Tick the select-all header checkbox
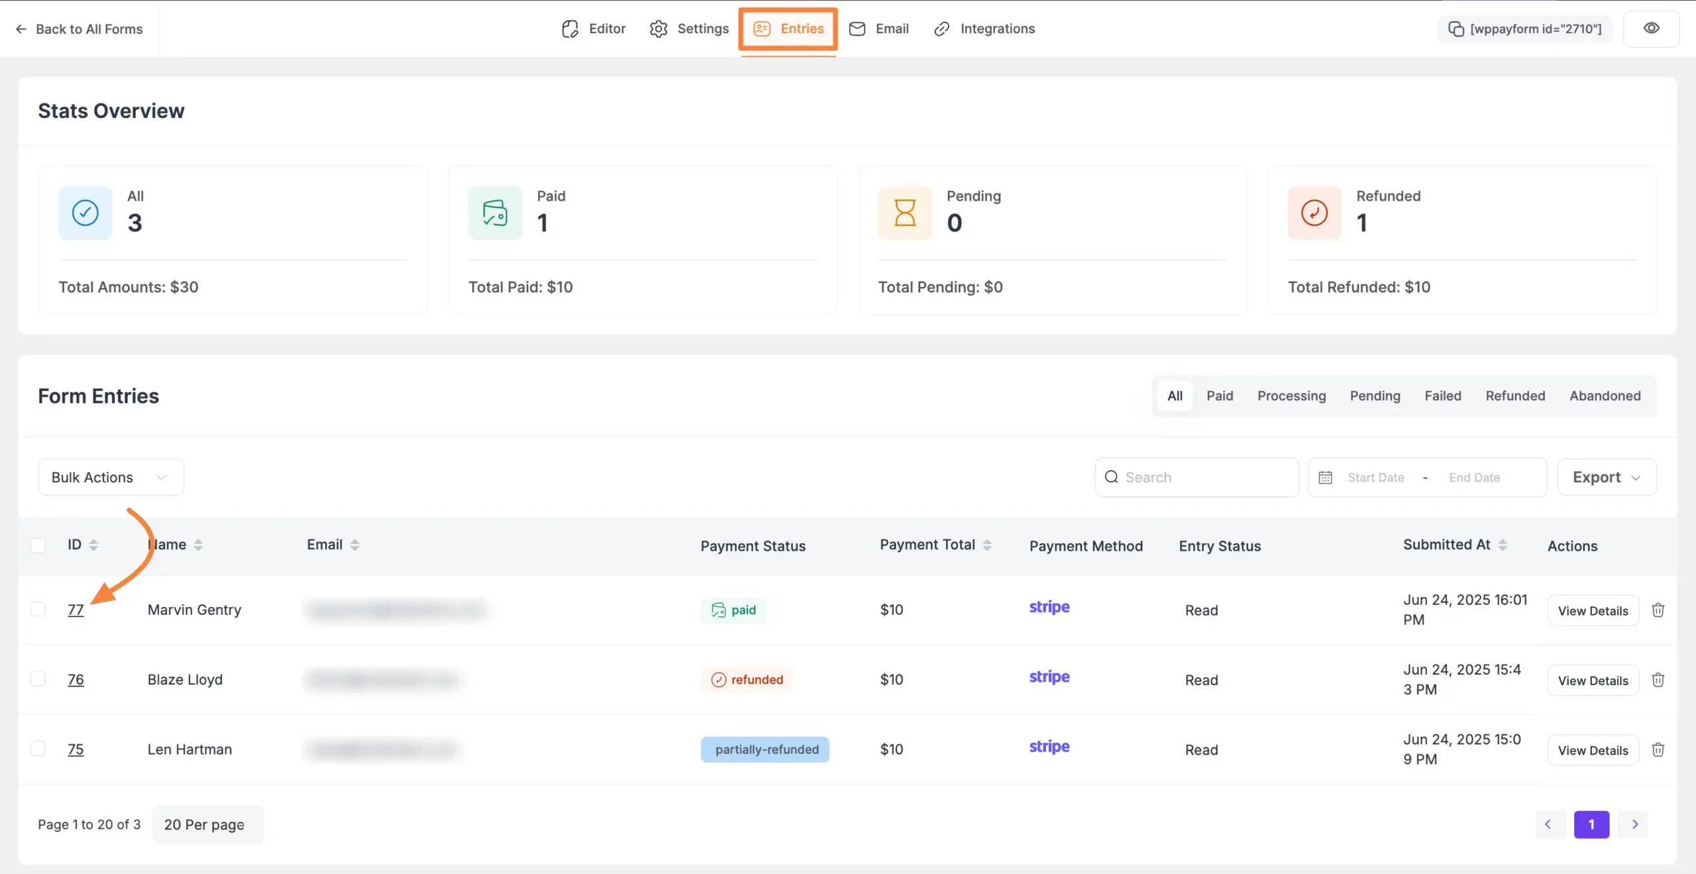This screenshot has width=1696, height=874. (38, 545)
